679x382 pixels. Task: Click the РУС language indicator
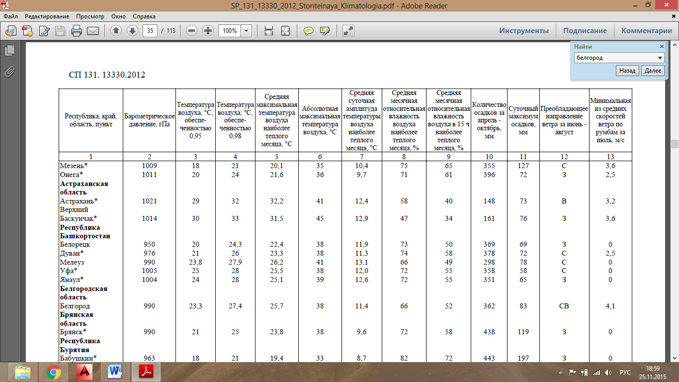click(625, 372)
